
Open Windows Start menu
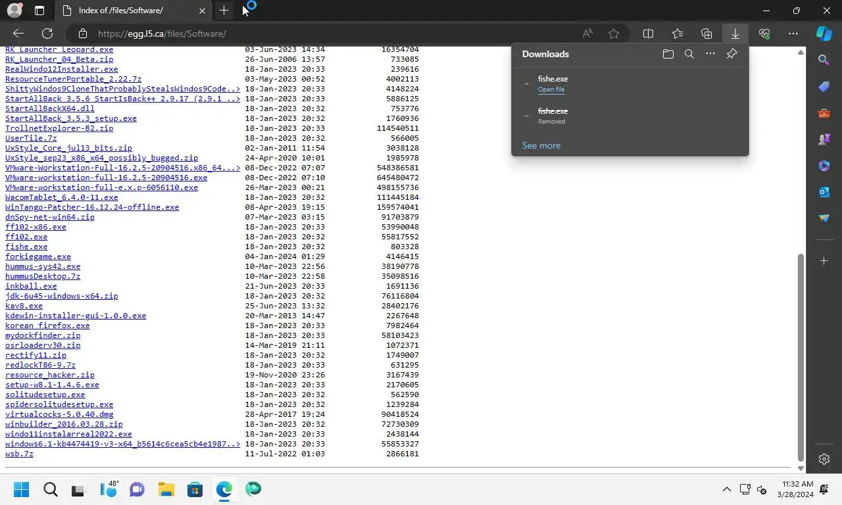[x=21, y=489]
